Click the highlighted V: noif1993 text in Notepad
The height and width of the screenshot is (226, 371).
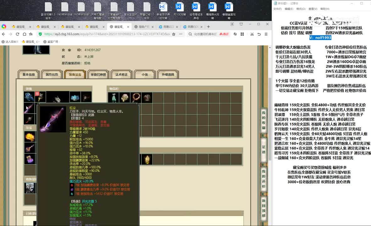point(320,38)
